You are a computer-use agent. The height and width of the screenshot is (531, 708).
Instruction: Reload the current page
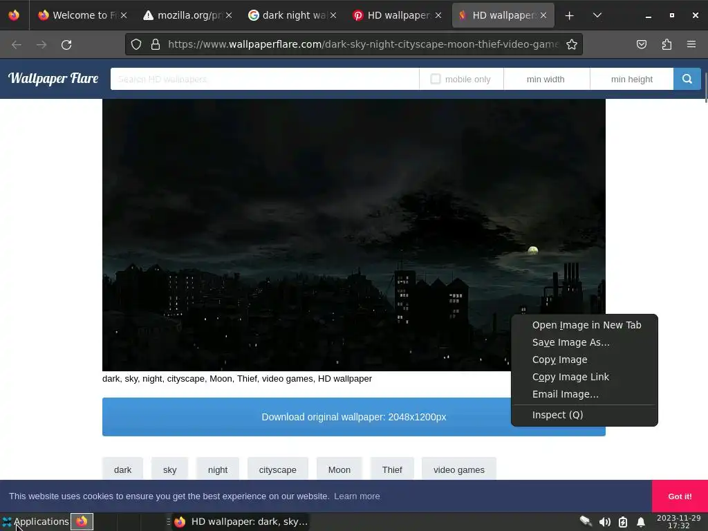[66, 45]
